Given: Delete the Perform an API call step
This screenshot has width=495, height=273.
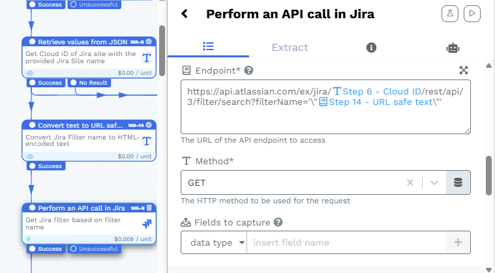Looking at the screenshot, I should [149, 208].
